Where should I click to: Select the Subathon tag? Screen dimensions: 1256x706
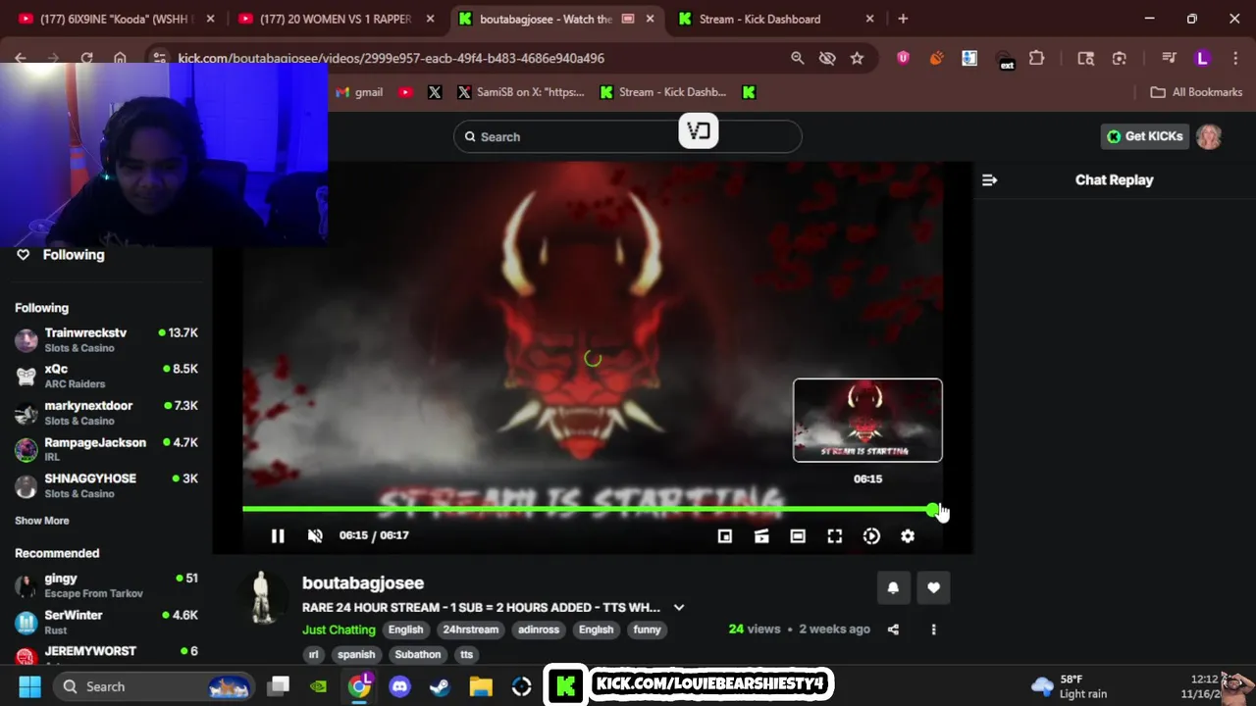[x=418, y=654]
